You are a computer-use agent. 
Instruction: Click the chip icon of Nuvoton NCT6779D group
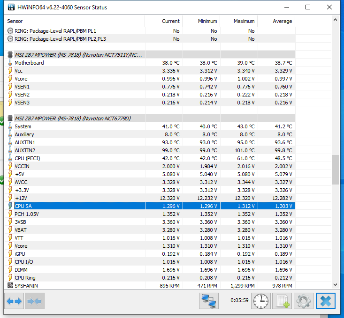[10, 118]
